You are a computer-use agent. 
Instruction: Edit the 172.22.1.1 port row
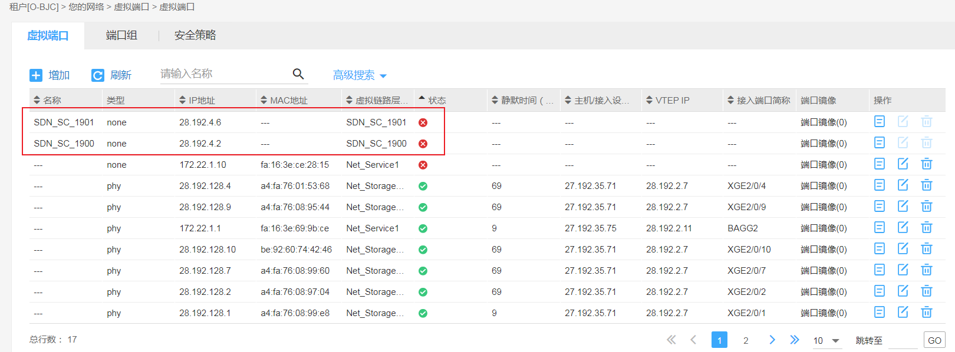(x=903, y=227)
